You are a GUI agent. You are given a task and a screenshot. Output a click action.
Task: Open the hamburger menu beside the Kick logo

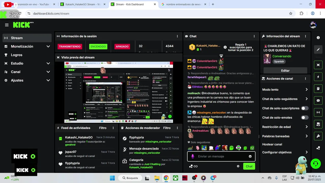7,25
